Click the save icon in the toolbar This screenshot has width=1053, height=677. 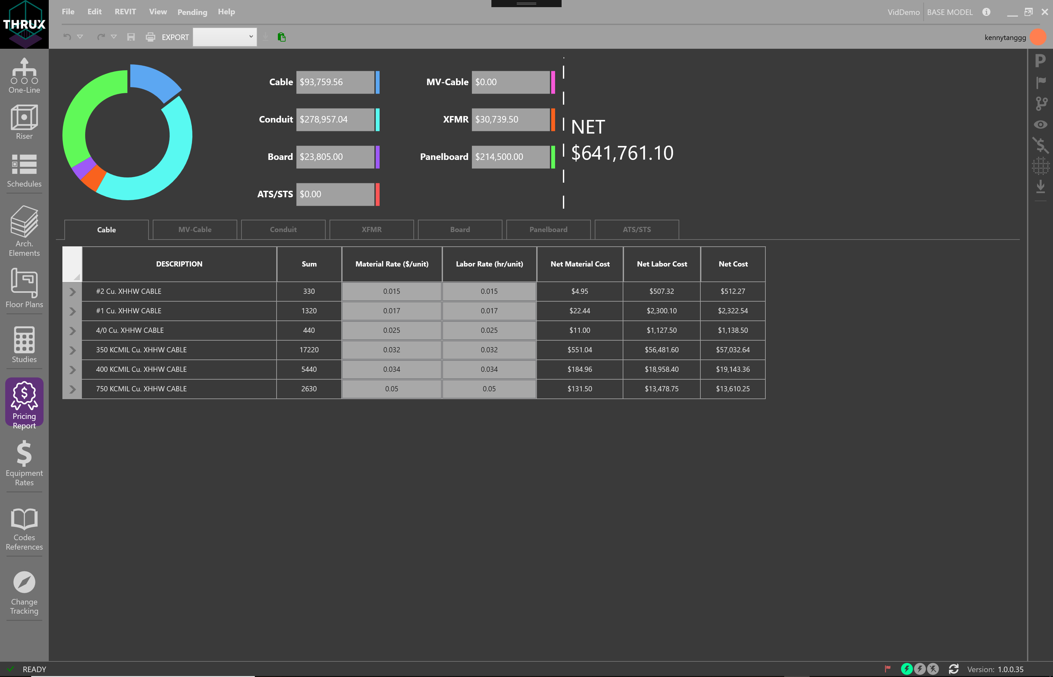(131, 37)
